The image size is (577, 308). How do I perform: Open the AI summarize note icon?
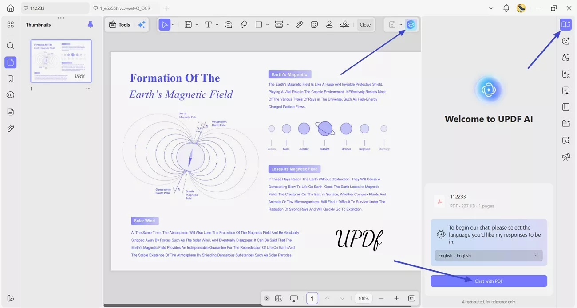tap(565, 91)
